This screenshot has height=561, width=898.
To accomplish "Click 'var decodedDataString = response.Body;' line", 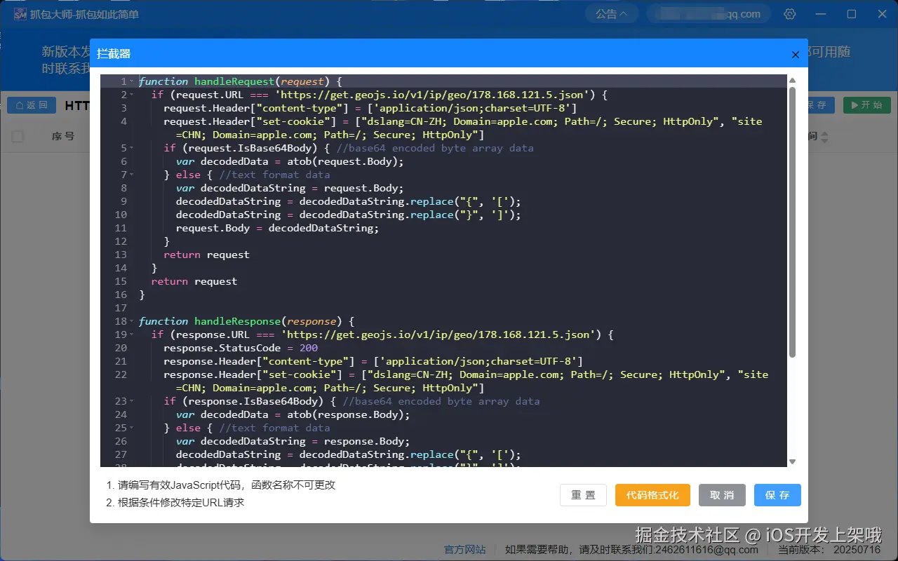I will pos(293,441).
